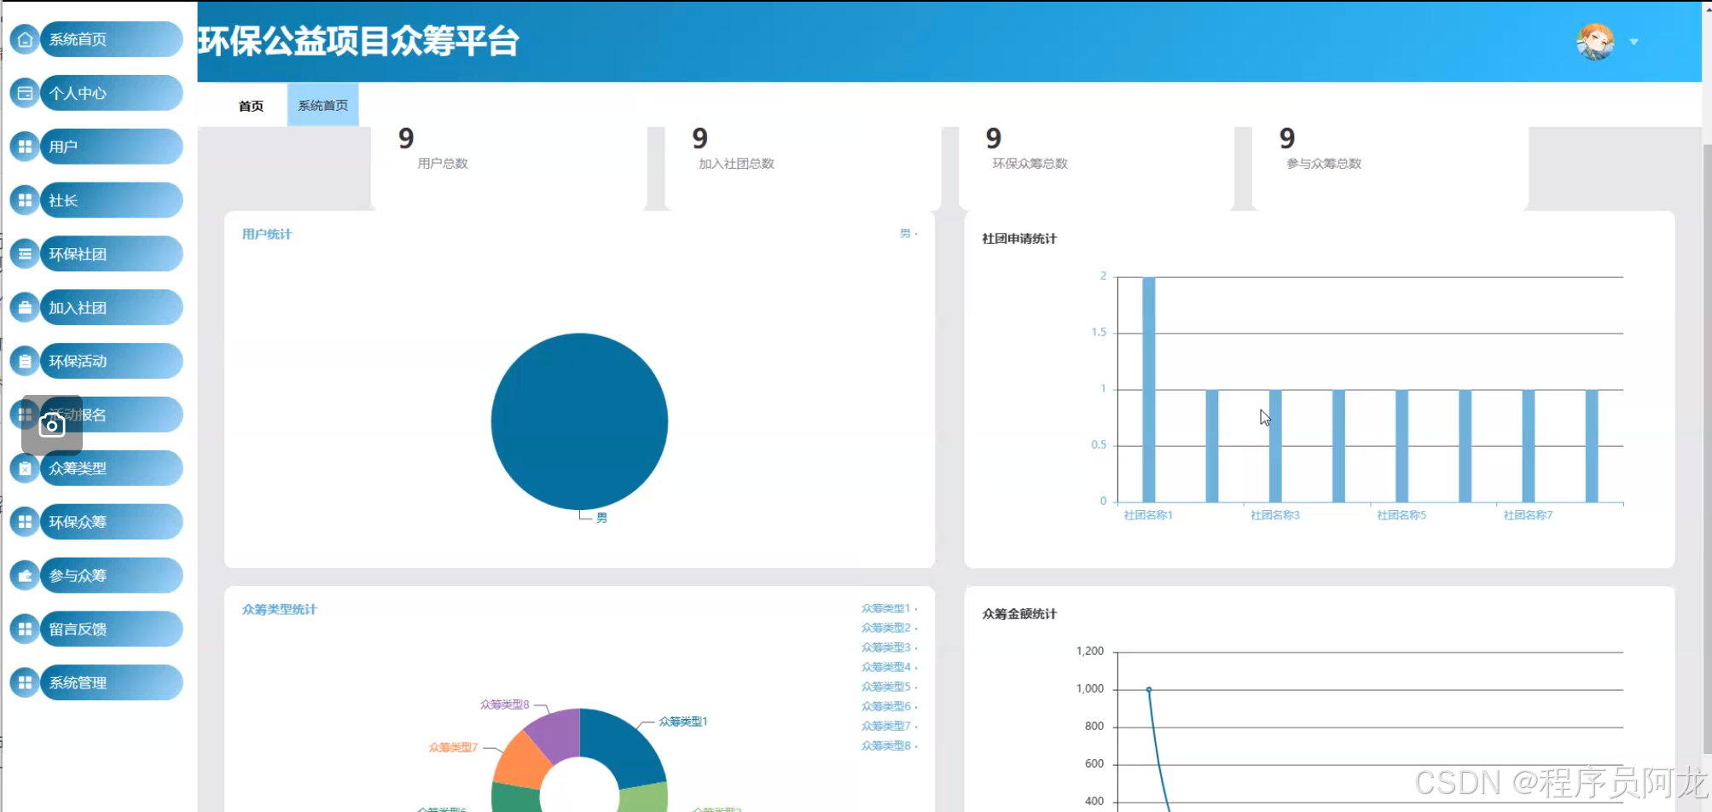Click the list icon beside 环保社团
This screenshot has width=1712, height=812.
coord(25,254)
